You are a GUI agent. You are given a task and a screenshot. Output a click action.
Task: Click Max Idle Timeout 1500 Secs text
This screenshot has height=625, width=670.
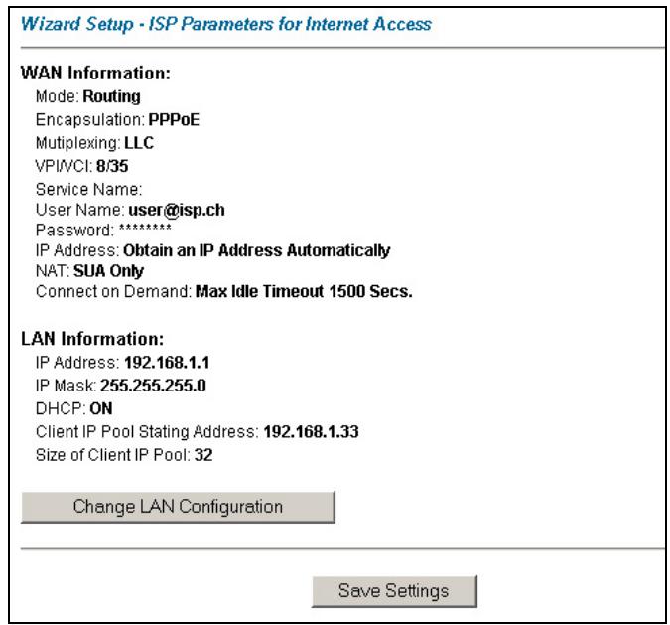pos(304,292)
